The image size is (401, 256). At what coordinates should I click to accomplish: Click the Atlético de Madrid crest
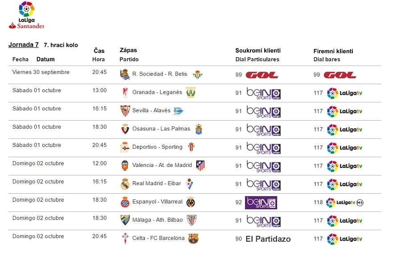(x=200, y=166)
